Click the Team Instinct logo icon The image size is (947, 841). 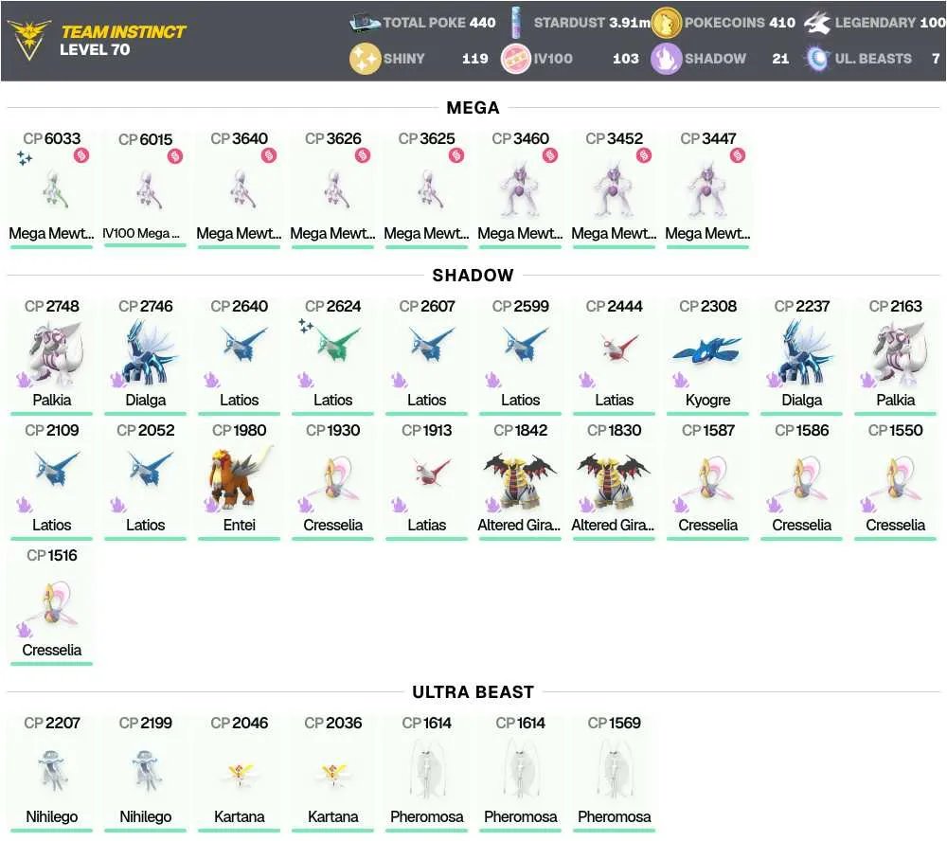[x=29, y=40]
